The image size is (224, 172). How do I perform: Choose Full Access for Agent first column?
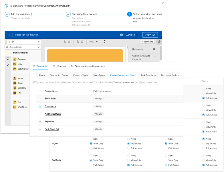pos(91,148)
